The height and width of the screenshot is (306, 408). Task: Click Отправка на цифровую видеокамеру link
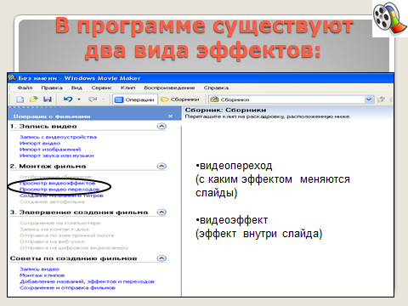[74, 248]
